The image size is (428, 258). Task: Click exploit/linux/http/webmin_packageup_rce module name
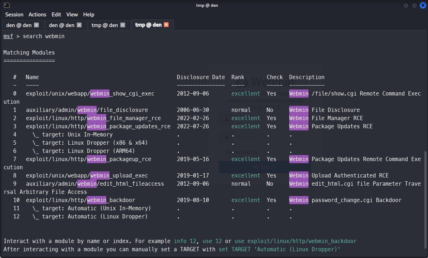click(x=88, y=159)
